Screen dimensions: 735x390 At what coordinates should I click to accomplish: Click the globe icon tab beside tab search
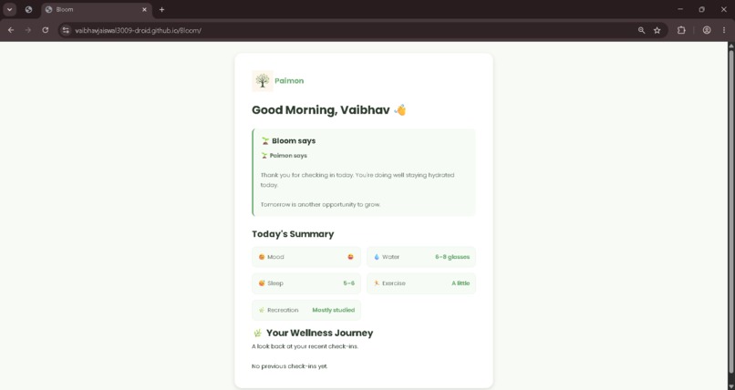[28, 9]
